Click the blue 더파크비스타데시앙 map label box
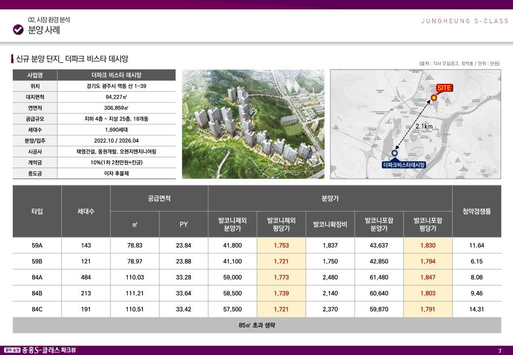This screenshot has height=355, width=513. point(404,165)
